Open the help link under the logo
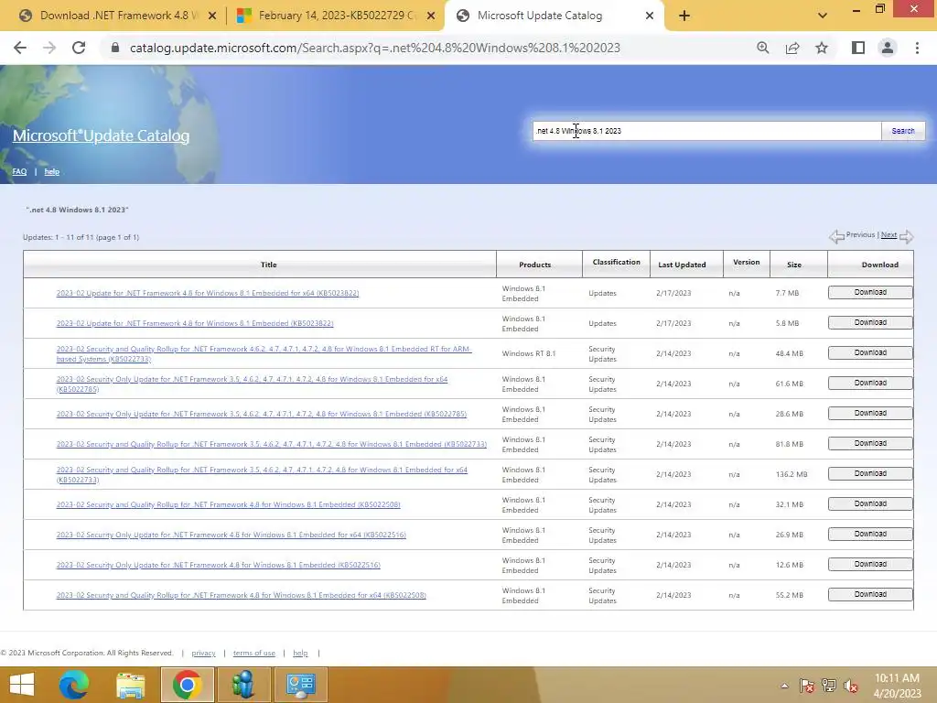937x703 pixels. [52, 171]
